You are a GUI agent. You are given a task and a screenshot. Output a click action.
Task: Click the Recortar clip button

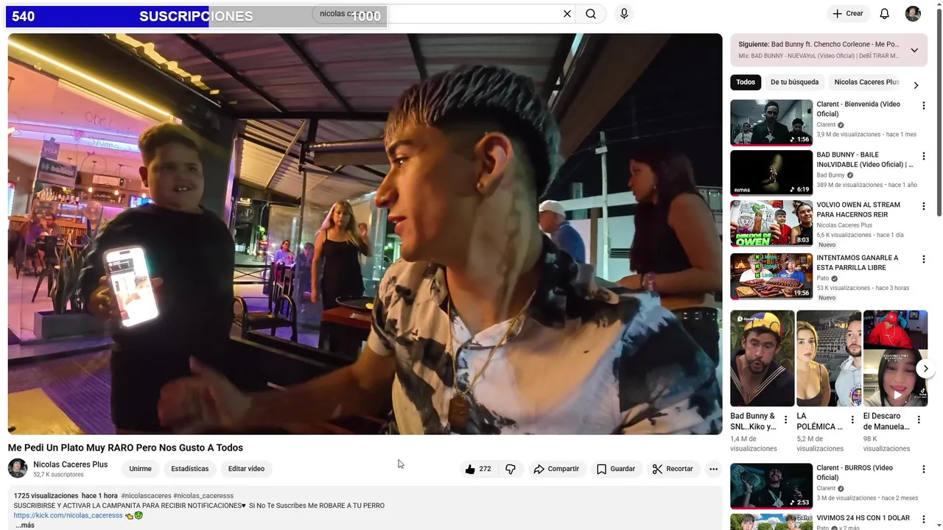click(673, 469)
